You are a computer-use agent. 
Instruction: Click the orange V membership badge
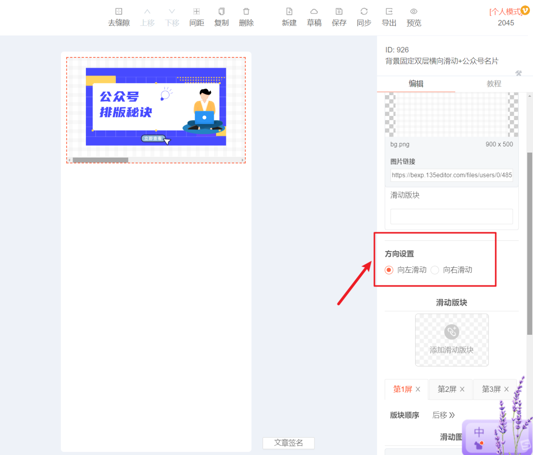coord(525,10)
